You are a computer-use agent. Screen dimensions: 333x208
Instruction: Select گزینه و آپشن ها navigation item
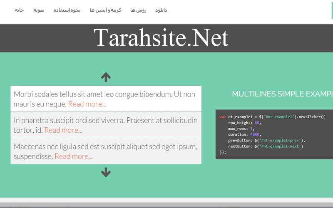click(105, 10)
